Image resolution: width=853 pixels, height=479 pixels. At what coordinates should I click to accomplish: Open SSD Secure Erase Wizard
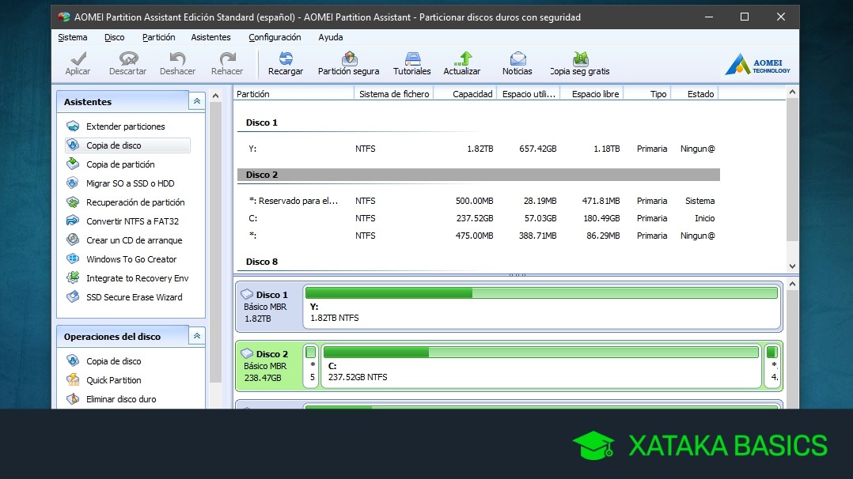(134, 297)
